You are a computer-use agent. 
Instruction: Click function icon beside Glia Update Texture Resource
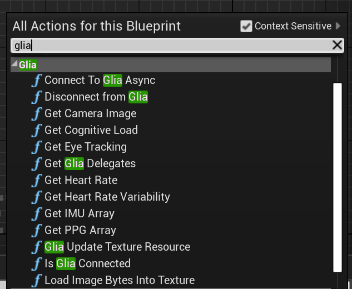[37, 247]
